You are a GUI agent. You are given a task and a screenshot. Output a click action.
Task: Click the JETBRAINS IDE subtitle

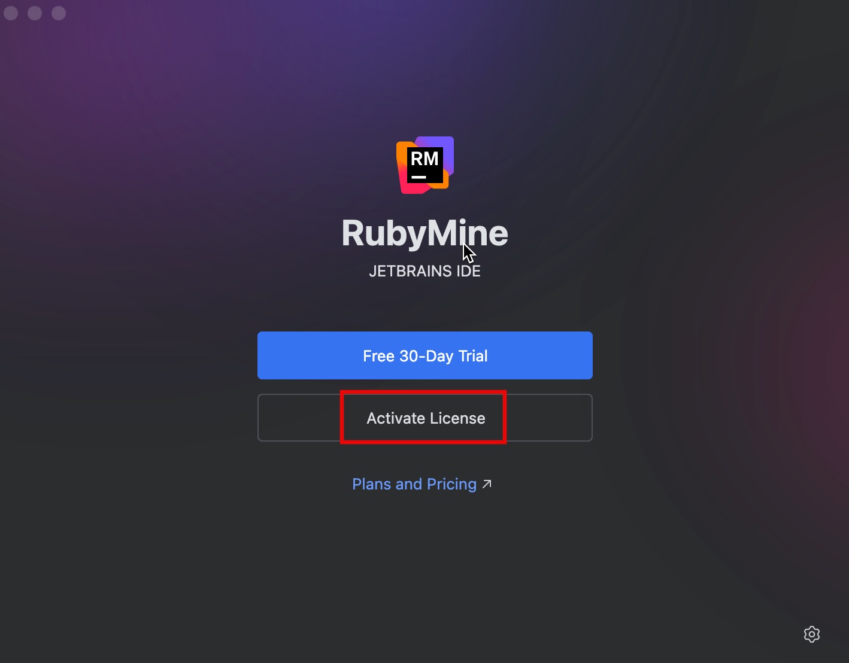pyautogui.click(x=424, y=271)
